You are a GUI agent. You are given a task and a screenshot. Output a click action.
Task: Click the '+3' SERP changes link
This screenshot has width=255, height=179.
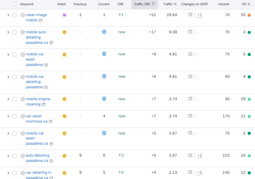(200, 173)
